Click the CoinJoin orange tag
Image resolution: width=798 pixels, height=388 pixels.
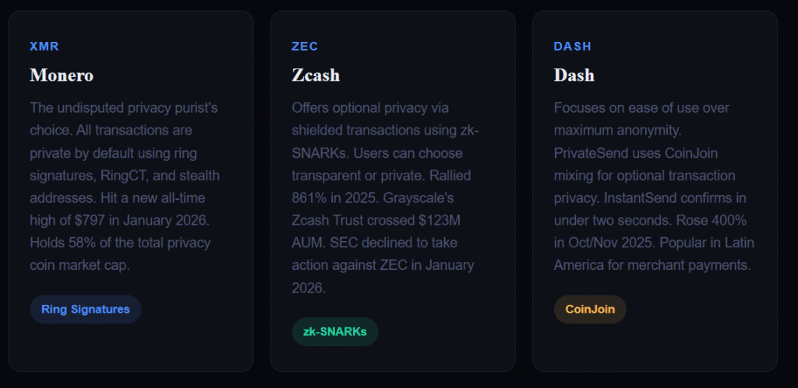(x=590, y=309)
